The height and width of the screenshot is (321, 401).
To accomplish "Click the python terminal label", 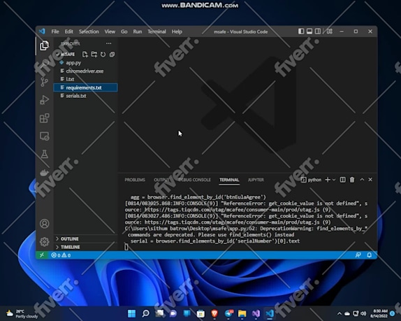I will point(312,180).
